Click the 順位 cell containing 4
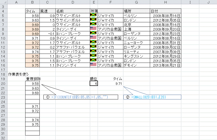 pos(94,83)
